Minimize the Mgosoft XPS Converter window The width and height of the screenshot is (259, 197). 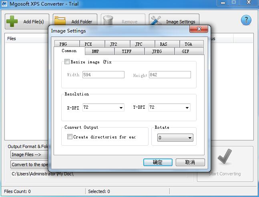(223, 3)
